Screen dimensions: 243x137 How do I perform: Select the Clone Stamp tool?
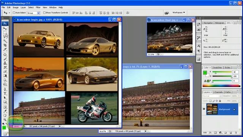5,63
